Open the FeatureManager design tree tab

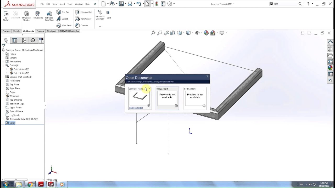(6, 40)
